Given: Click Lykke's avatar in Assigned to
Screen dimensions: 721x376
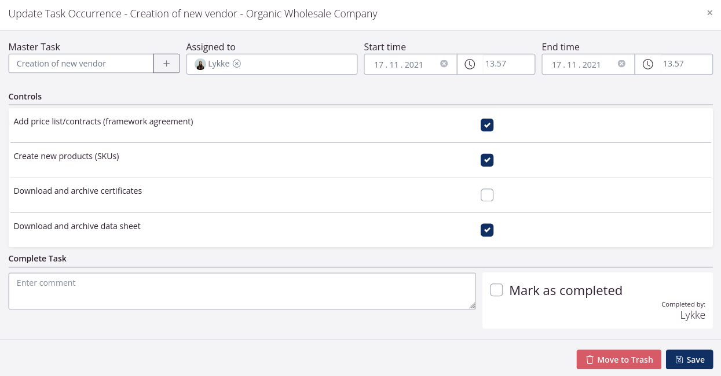Looking at the screenshot, I should point(200,64).
